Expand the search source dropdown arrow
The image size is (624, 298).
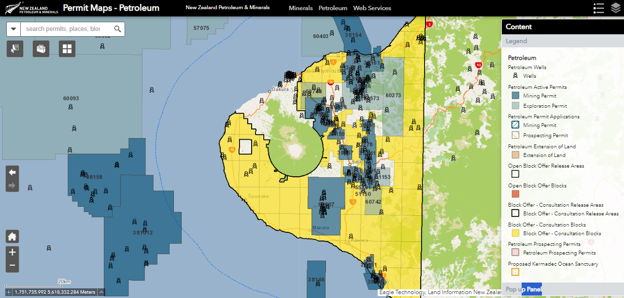(14, 29)
